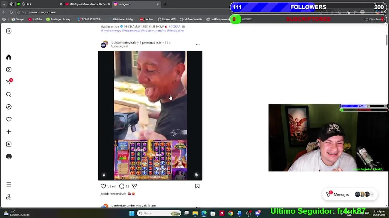Open the '5 personas más' collaborators link

click(x=151, y=42)
